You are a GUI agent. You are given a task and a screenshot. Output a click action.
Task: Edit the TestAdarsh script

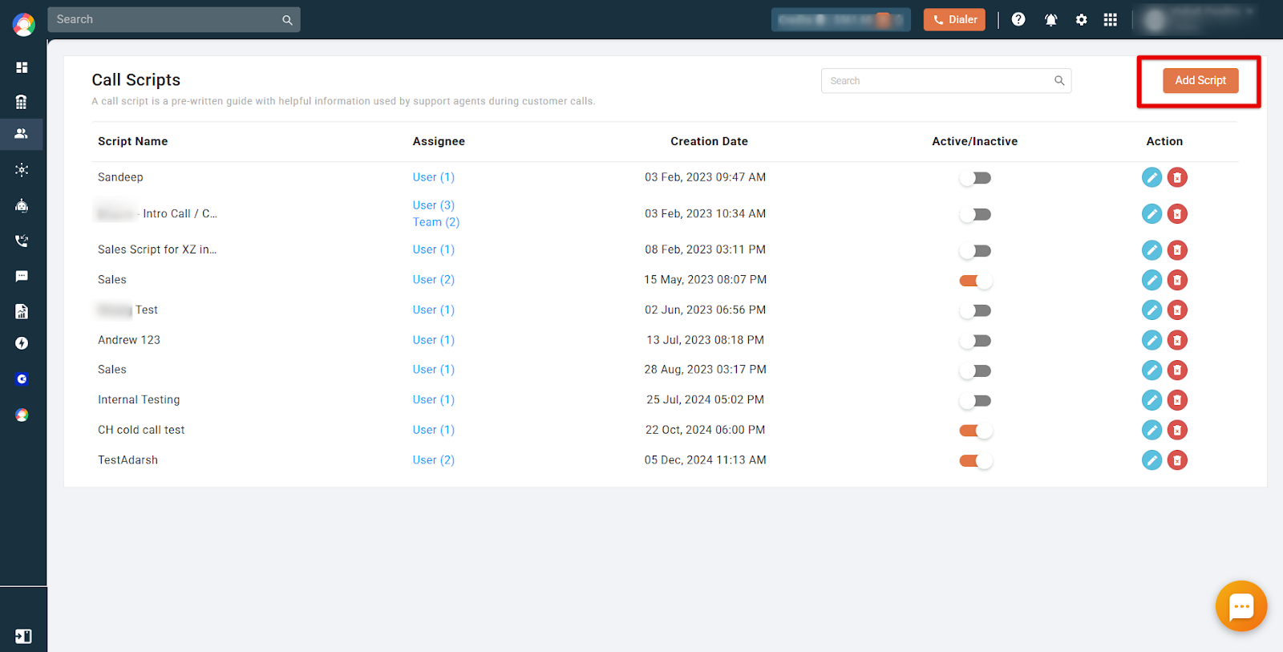click(1151, 460)
